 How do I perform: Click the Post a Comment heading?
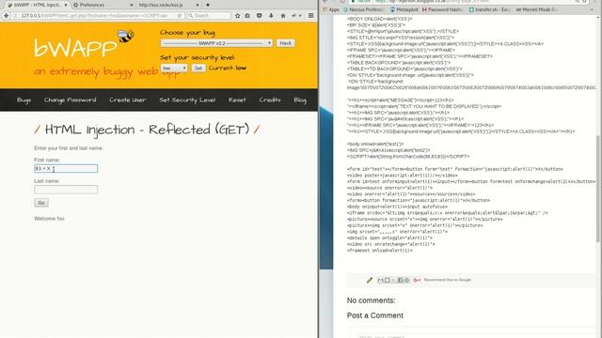click(x=374, y=315)
